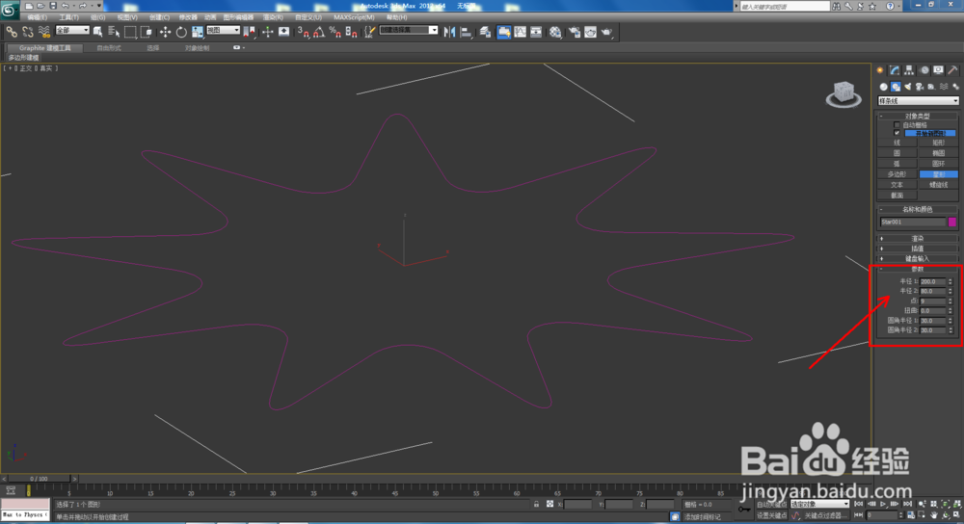The image size is (964, 524).
Task: Click the ViewCube in the viewport
Action: tap(843, 94)
